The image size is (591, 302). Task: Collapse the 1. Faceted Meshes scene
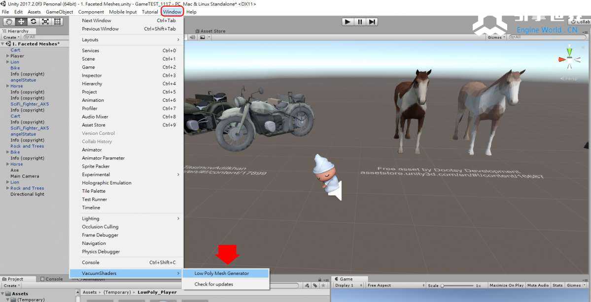pyautogui.click(x=3, y=44)
